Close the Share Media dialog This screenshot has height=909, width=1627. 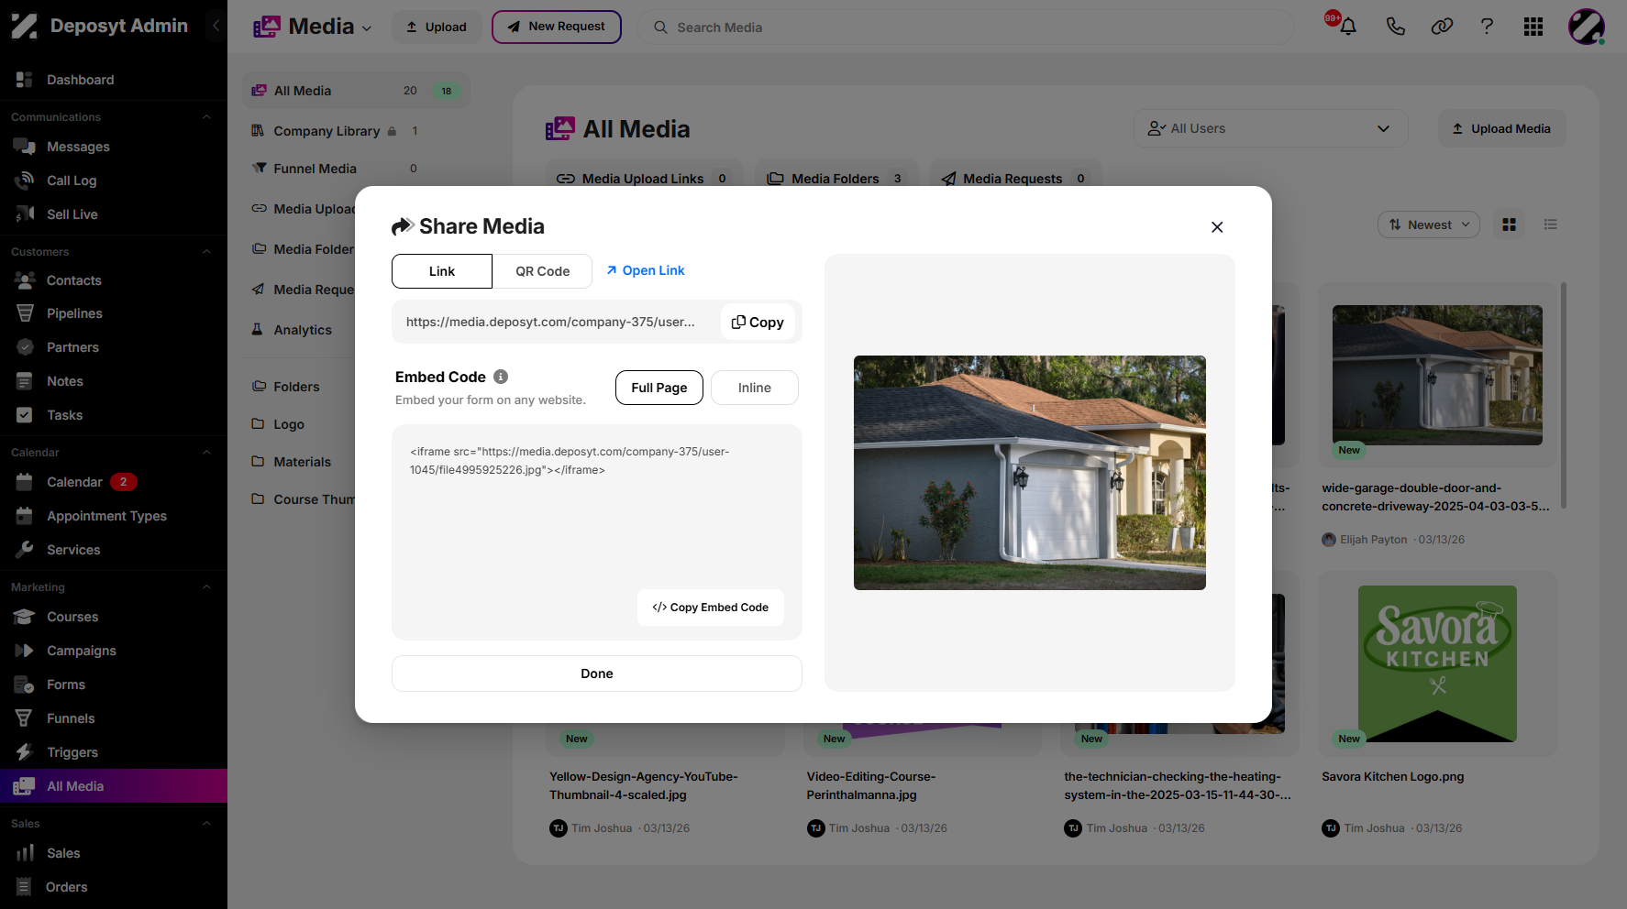click(1217, 227)
